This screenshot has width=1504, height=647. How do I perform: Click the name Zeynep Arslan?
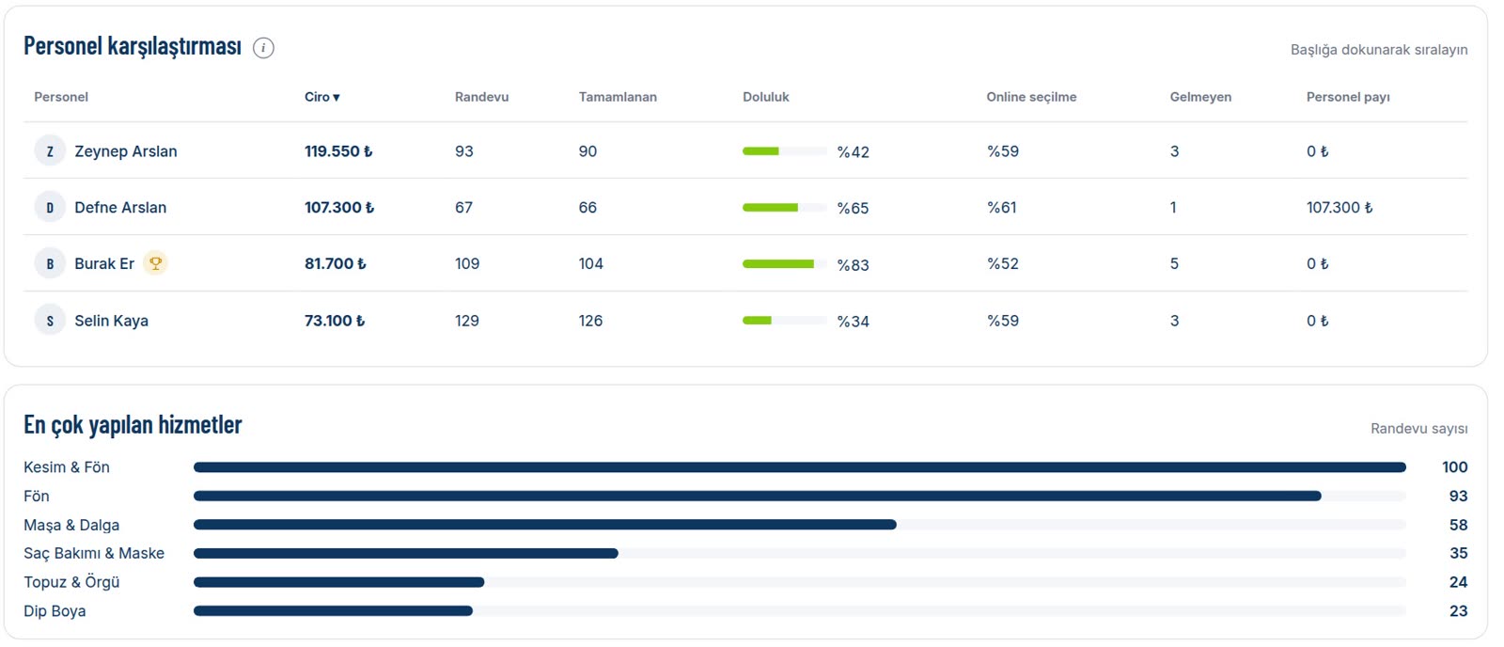126,151
